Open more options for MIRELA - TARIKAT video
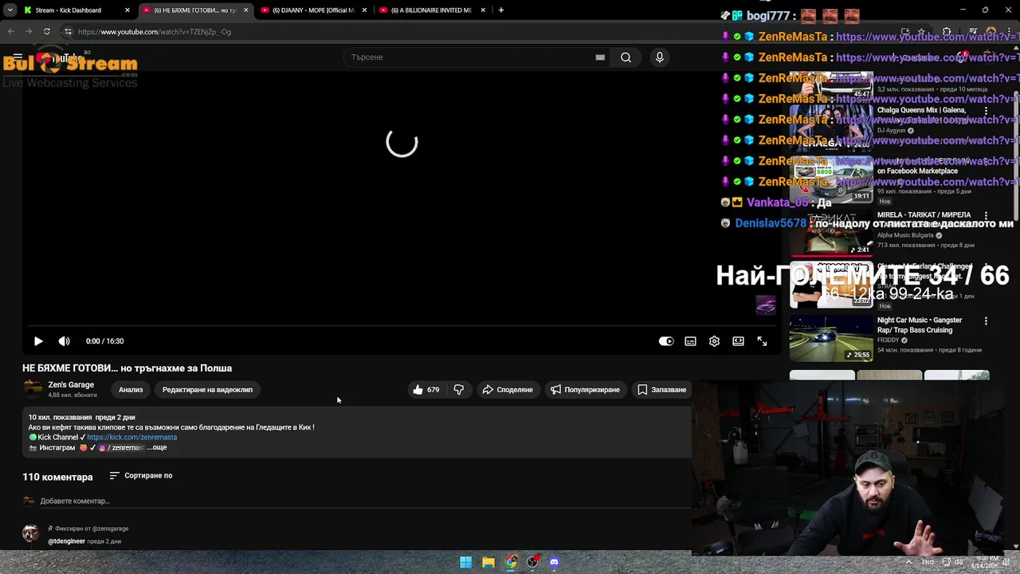Viewport: 1020px width, 574px height. [986, 216]
